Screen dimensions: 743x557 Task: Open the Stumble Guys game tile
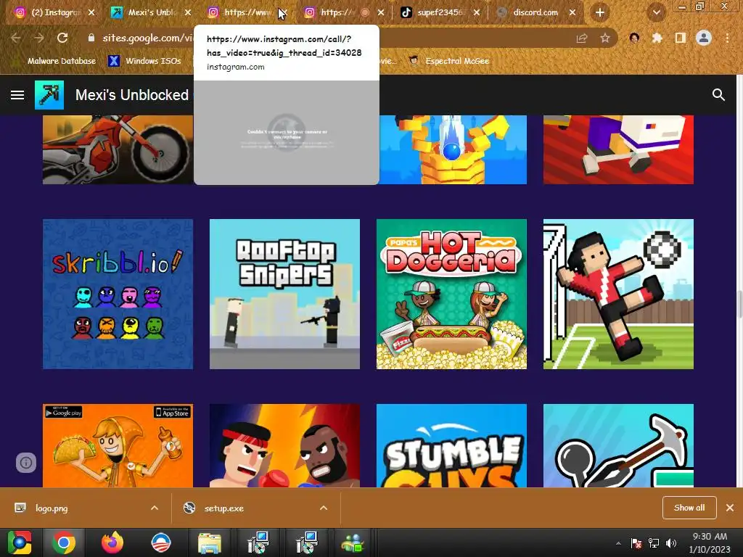(x=451, y=446)
